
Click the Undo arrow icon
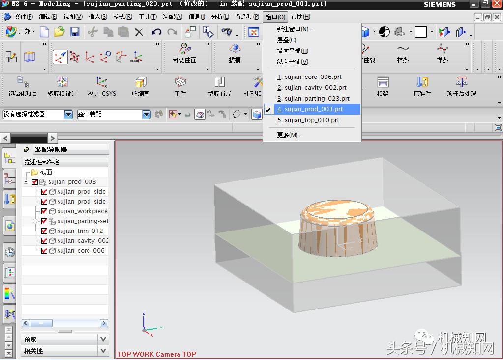click(156, 32)
